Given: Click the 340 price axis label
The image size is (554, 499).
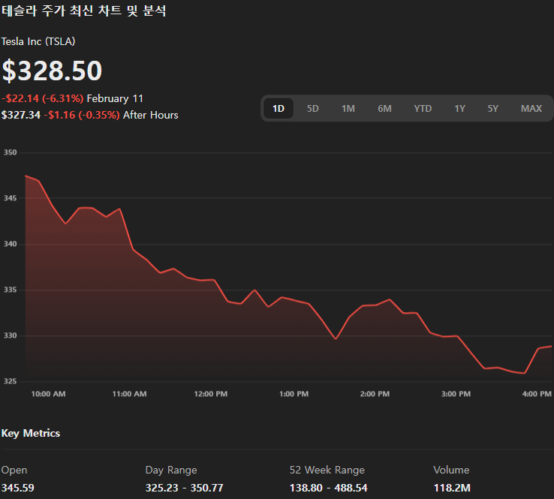Looking at the screenshot, I should (10, 244).
